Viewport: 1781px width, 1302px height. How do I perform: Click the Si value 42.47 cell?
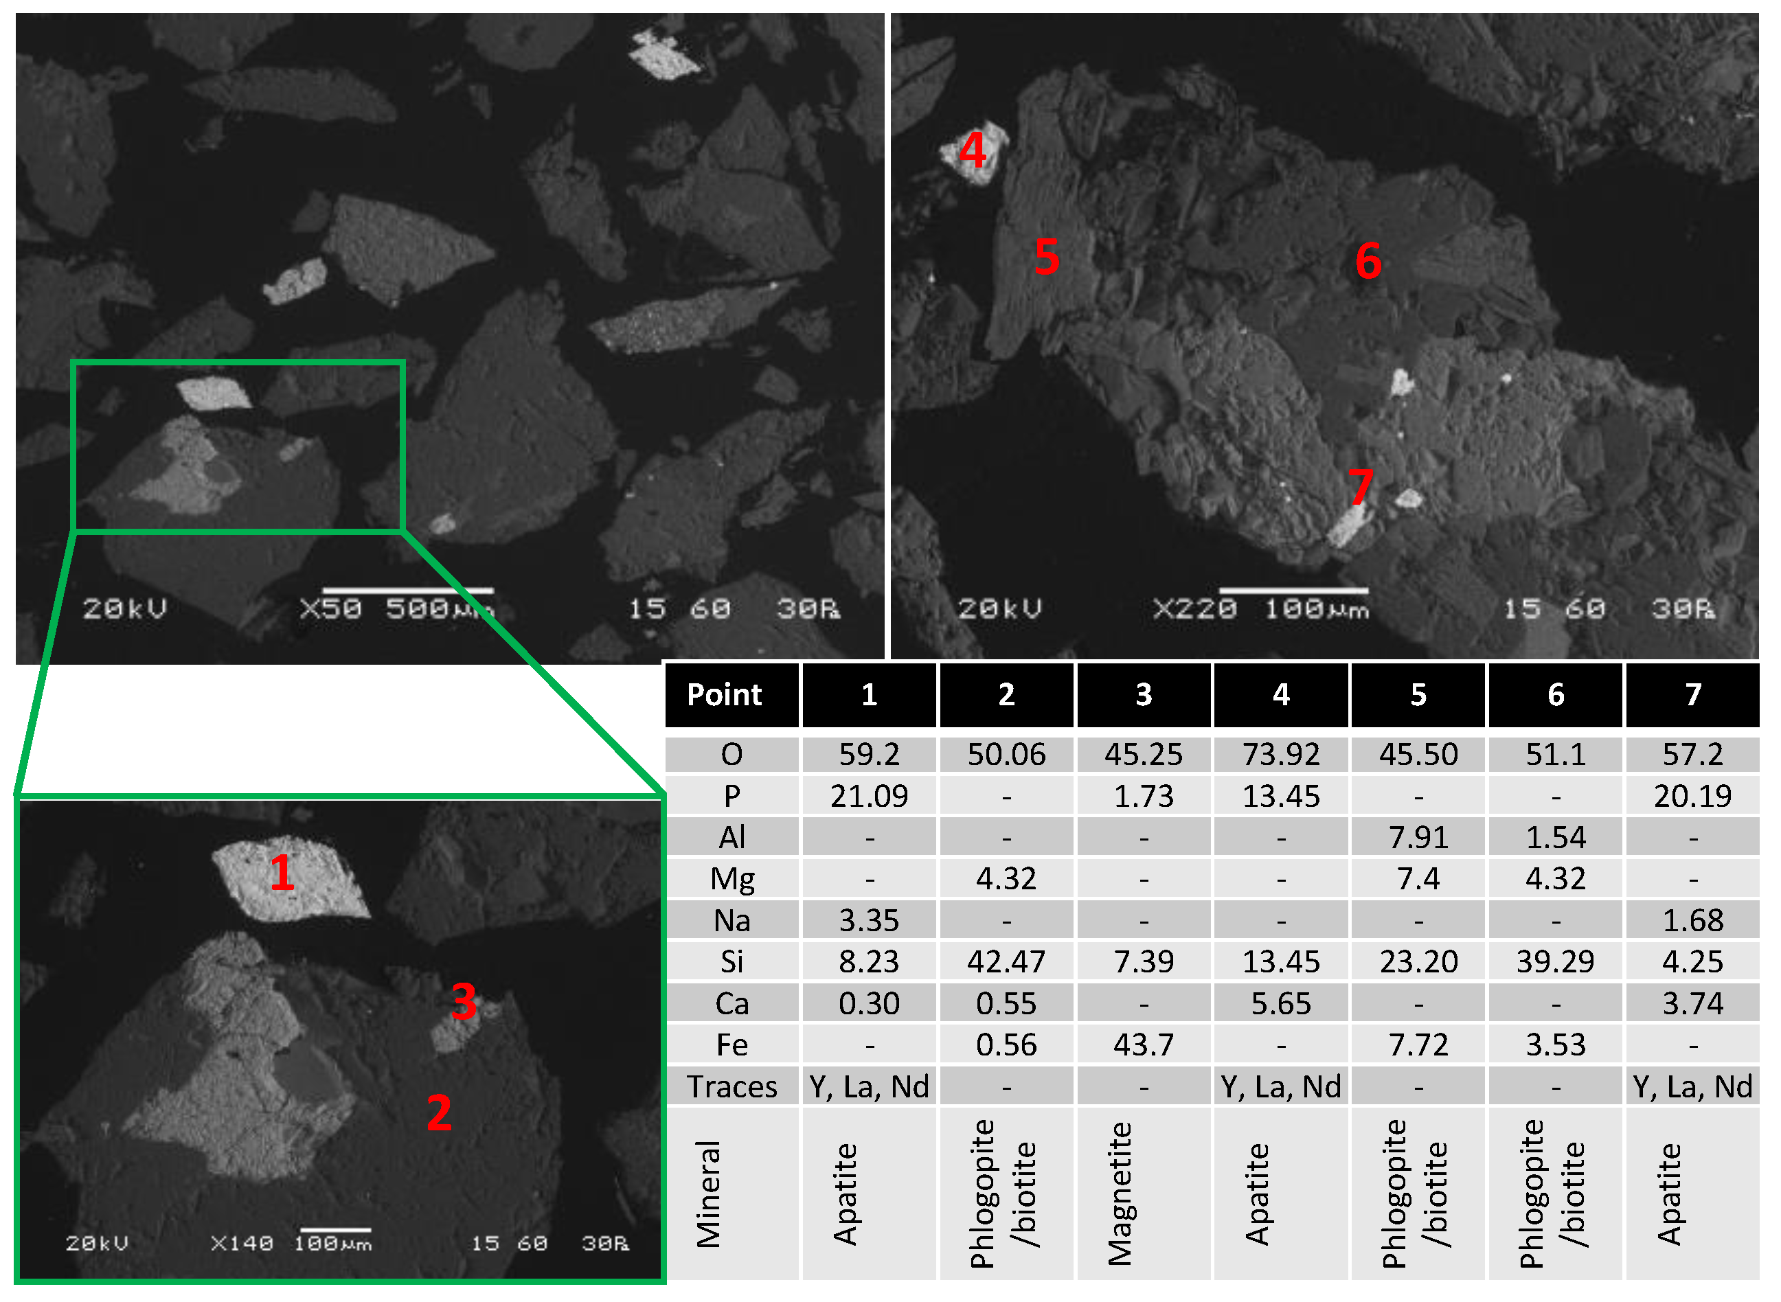[1006, 962]
